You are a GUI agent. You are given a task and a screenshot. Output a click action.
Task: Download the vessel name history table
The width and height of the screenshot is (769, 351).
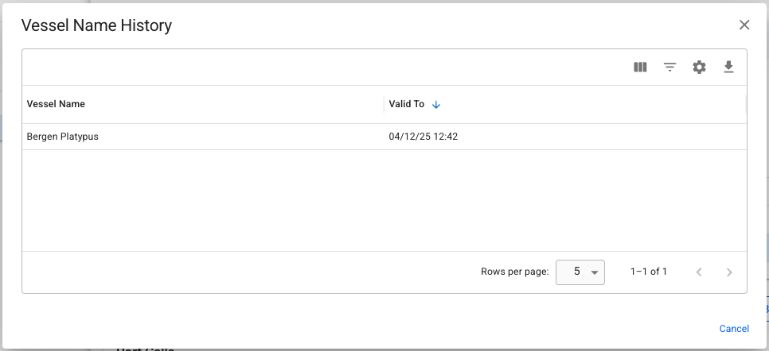(728, 67)
